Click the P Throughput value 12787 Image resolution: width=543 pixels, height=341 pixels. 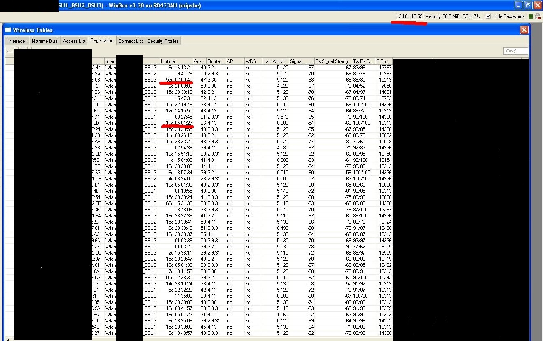click(385, 68)
